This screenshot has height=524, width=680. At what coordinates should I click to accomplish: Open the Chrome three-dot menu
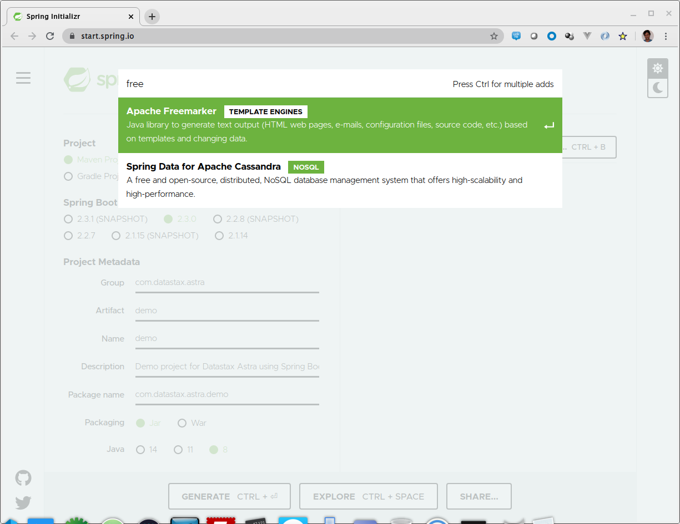click(x=666, y=36)
